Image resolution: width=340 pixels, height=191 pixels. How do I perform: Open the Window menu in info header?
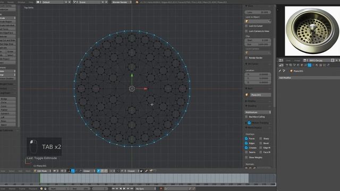pyautogui.click(x=21, y=2)
